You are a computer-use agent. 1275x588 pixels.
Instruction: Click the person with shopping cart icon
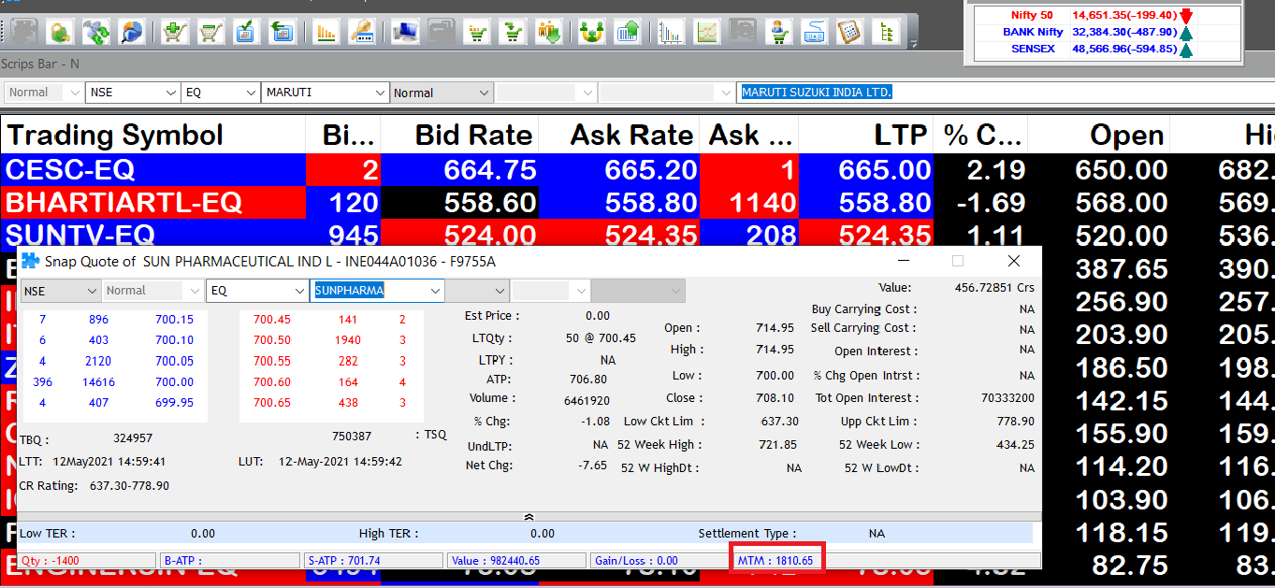point(777,32)
